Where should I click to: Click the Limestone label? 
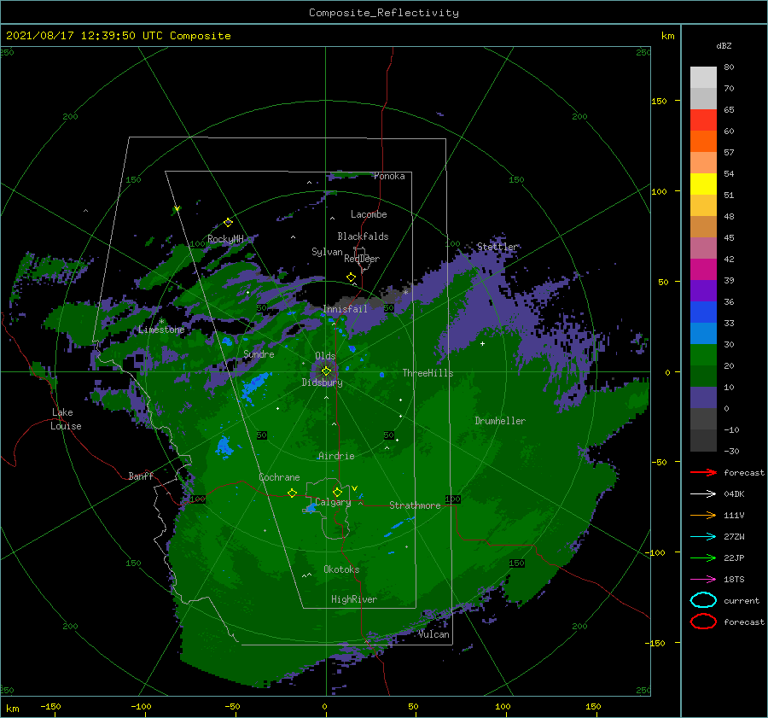click(161, 330)
